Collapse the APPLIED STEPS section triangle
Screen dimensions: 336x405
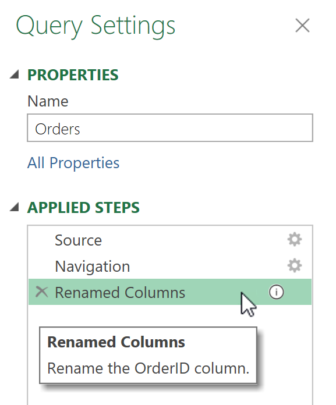pos(15,207)
